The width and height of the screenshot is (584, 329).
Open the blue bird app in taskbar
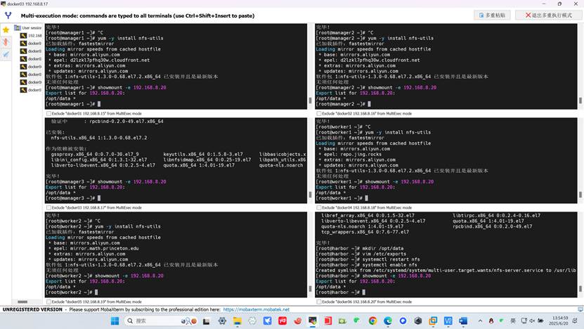tap(268, 321)
